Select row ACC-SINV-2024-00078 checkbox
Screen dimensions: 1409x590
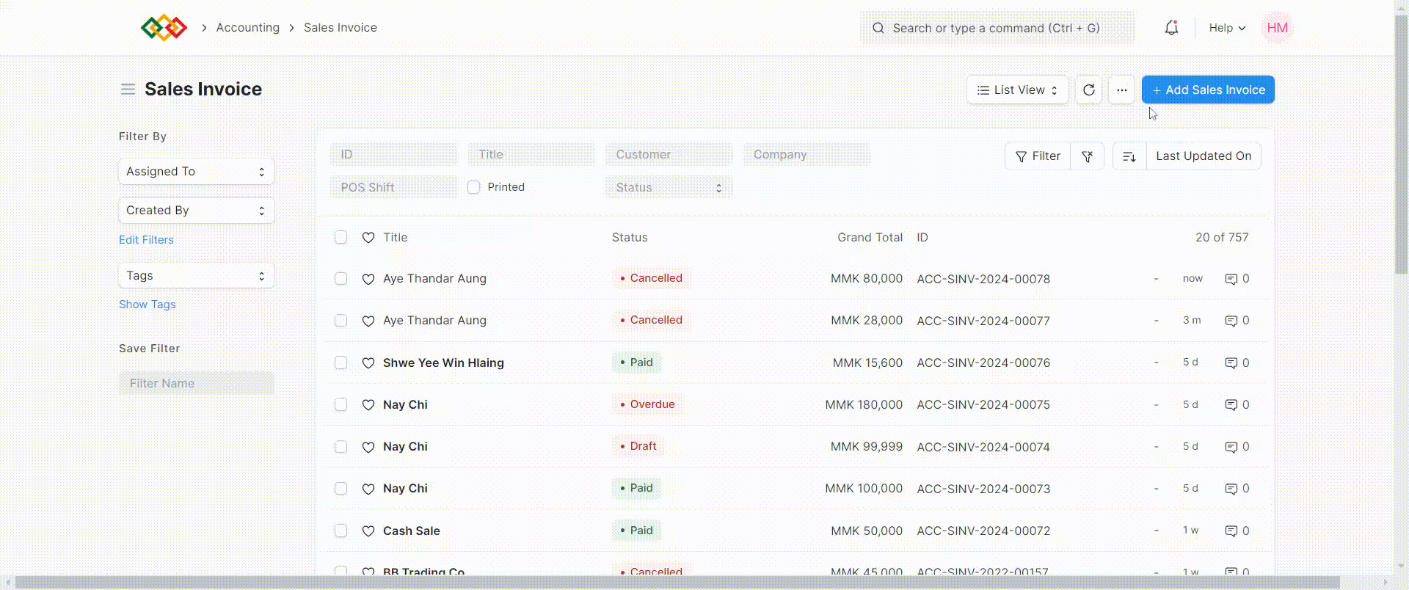341,279
